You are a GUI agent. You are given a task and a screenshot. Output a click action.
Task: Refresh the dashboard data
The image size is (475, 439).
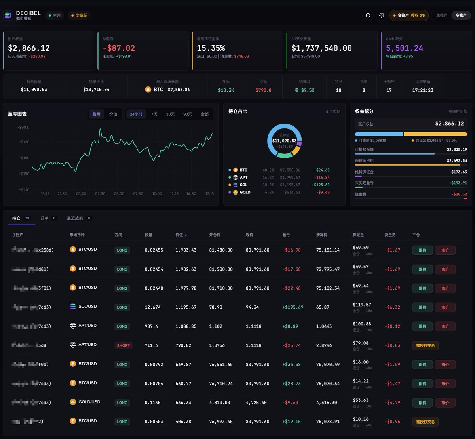pos(368,15)
